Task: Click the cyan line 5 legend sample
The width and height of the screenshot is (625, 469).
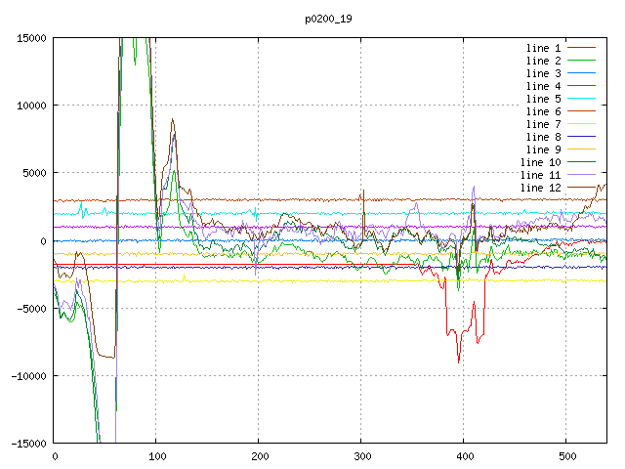Action: 580,99
